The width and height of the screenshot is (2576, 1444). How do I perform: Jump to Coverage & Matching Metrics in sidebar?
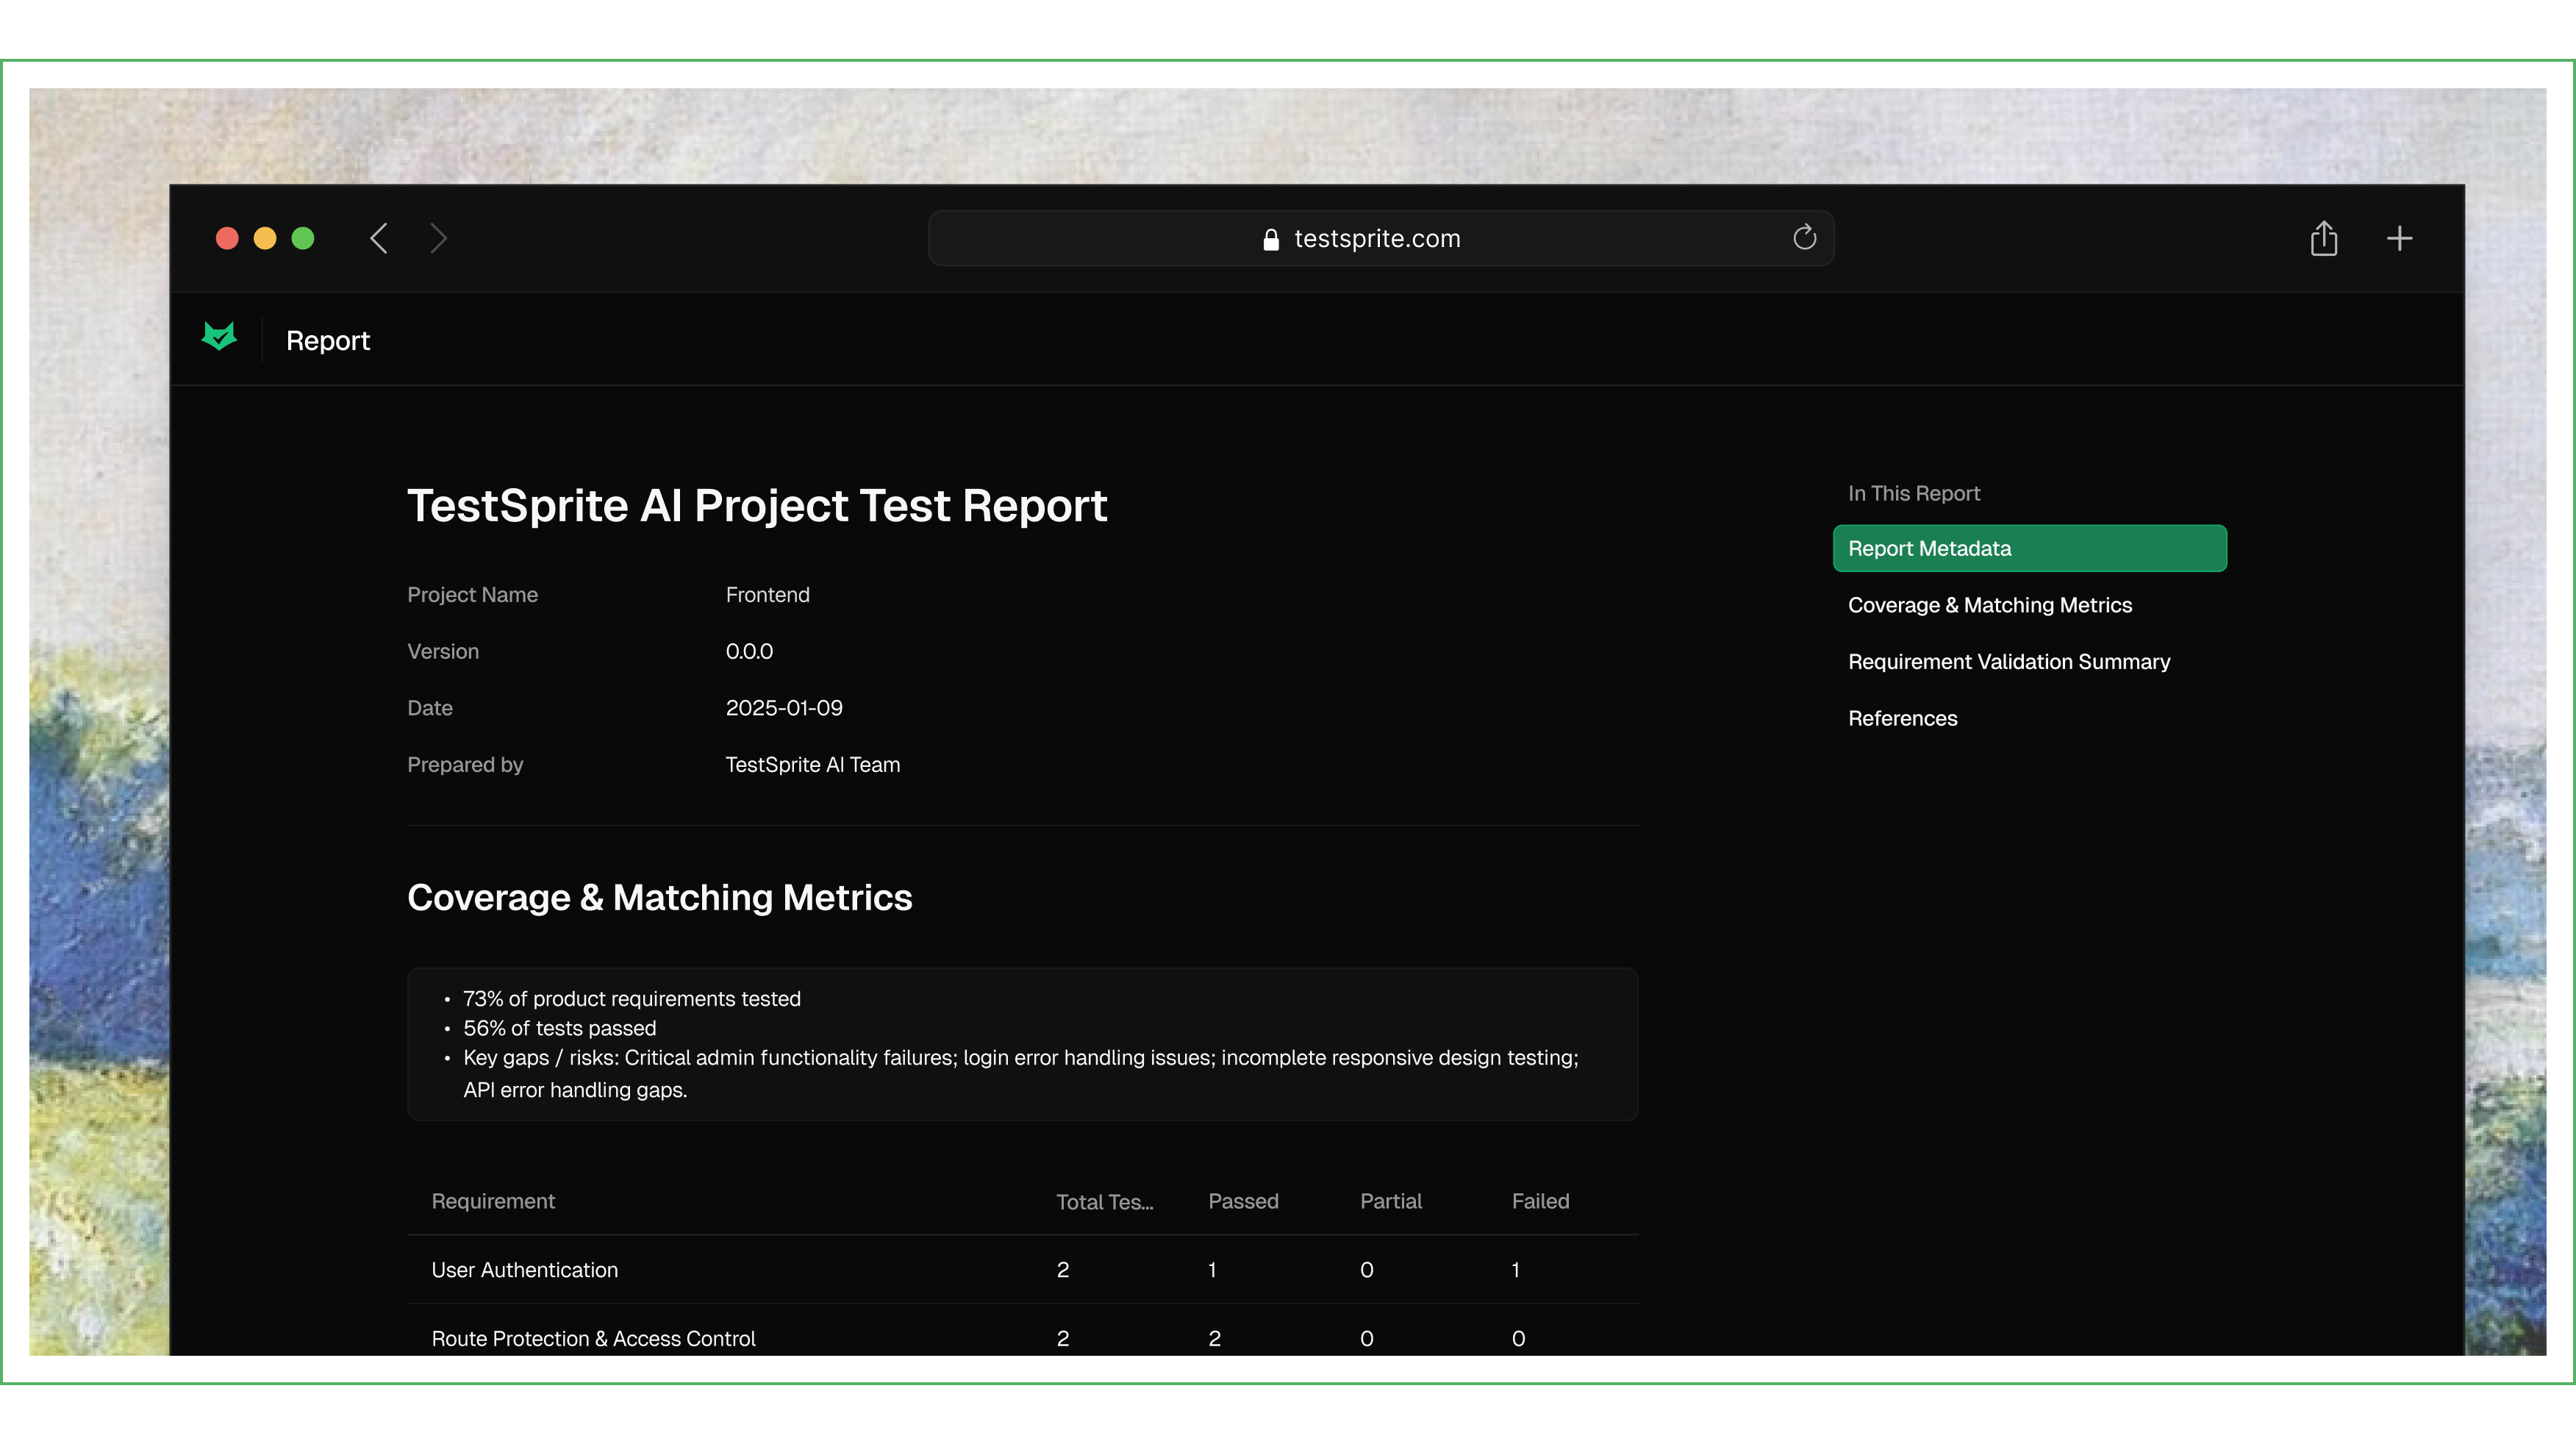[1989, 605]
